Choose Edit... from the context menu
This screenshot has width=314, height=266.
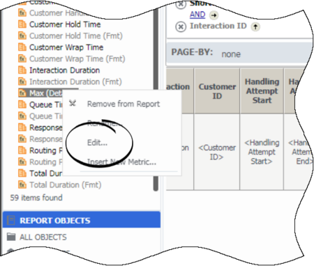point(97,143)
